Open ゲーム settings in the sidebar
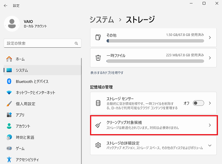Viewport: 222px width, 164px height. click(x=42, y=148)
